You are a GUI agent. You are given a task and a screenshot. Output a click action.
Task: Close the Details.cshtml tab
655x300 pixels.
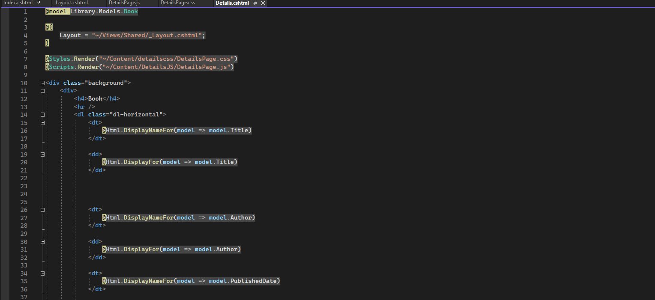tap(263, 3)
